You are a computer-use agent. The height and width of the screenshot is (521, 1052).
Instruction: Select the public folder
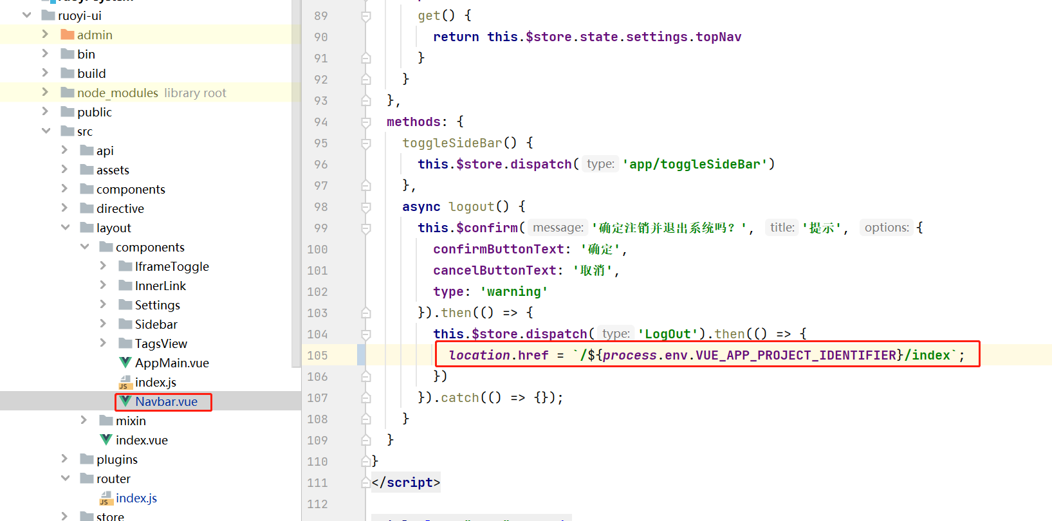[95, 112]
